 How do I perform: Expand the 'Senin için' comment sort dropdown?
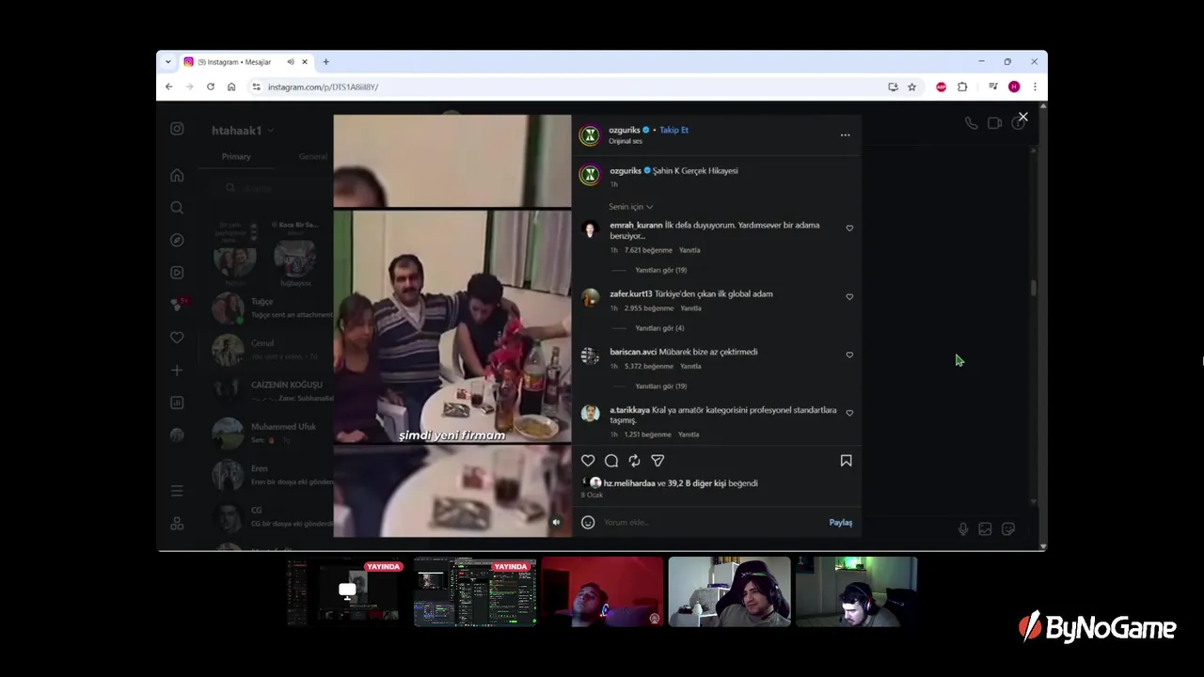631,207
